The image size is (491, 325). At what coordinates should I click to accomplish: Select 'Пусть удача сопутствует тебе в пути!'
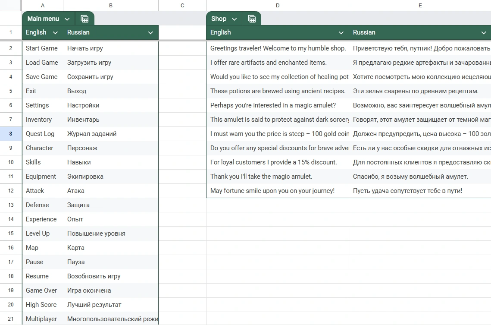pos(420,191)
